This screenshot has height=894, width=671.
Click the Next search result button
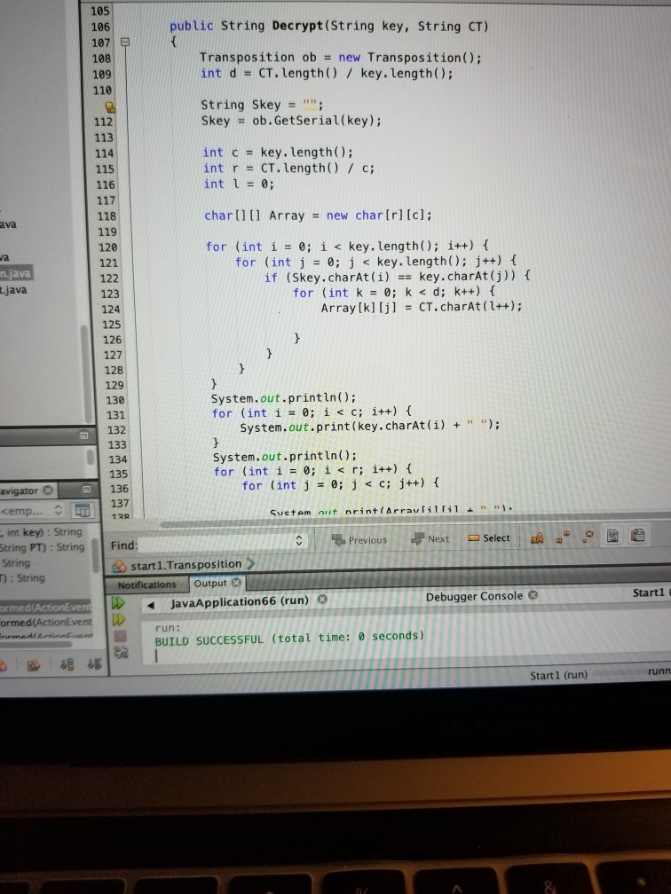[x=430, y=539]
